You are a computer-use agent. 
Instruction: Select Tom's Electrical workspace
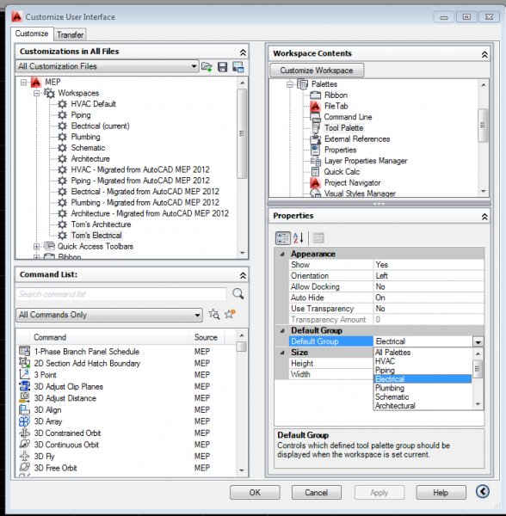point(96,236)
